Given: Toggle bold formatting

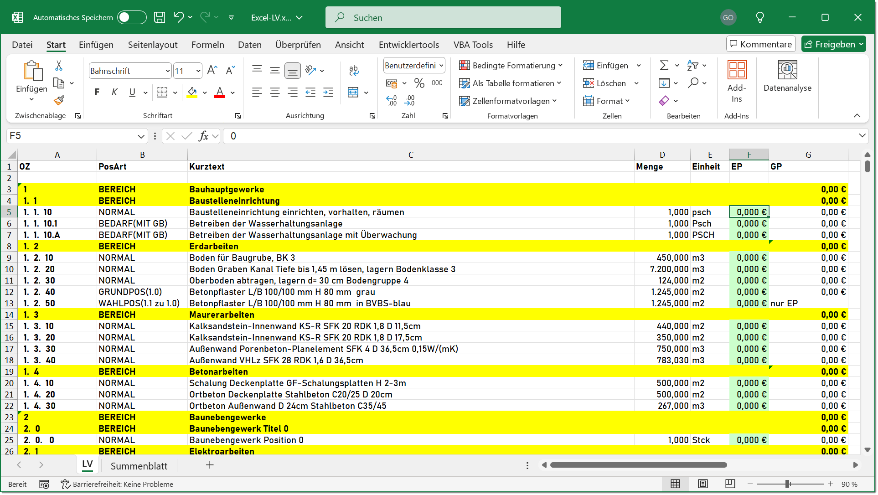Looking at the screenshot, I should pos(97,92).
